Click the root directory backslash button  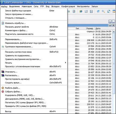point(110,21)
